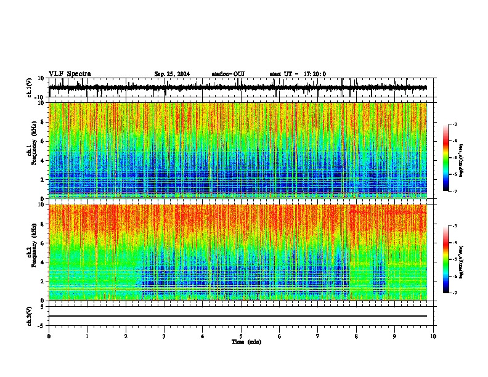
Task: Click time axis tick label "7"
Action: pos(318,336)
